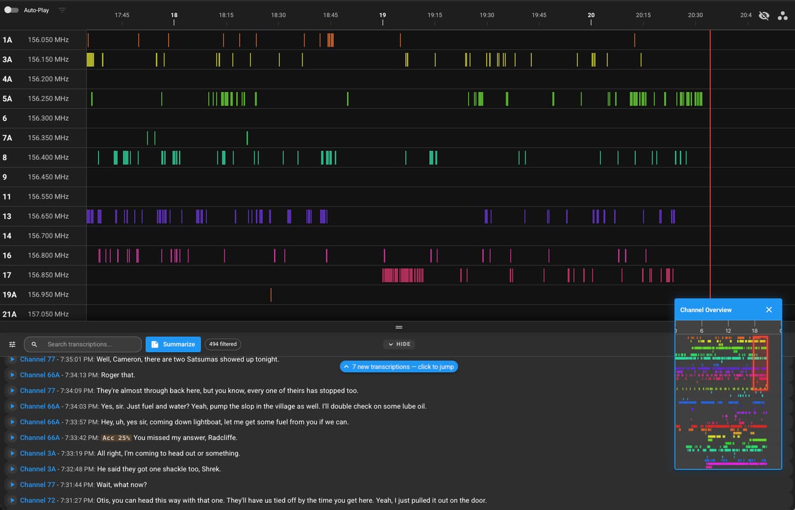Click the 'Hey, uh, yes sir, coming down lightboat' text
Image resolution: width=795 pixels, height=510 pixels.
[x=225, y=422]
